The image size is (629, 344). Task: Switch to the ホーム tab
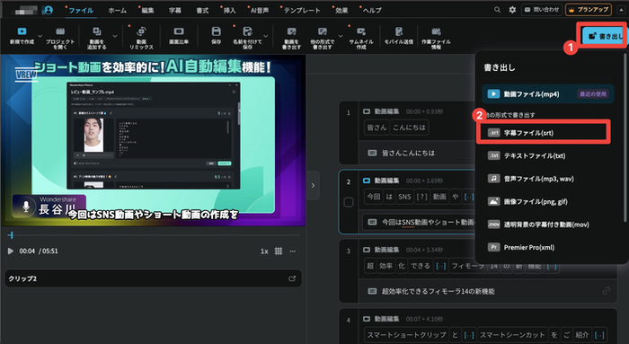tap(117, 11)
